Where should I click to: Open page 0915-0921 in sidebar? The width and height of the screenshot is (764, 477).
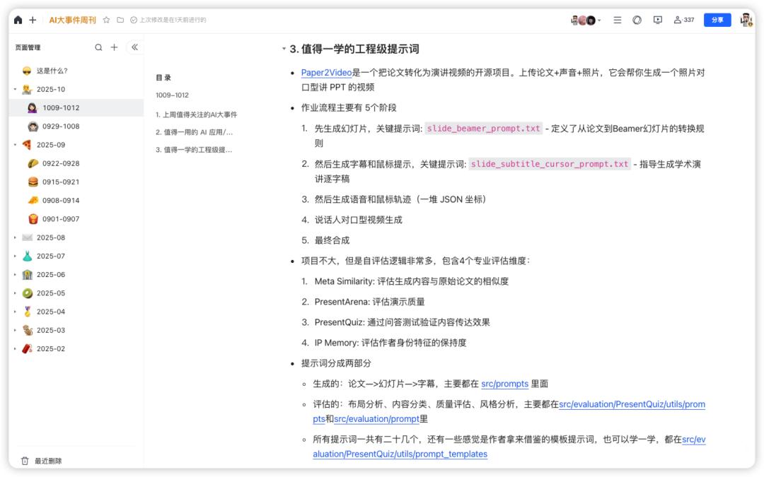pos(61,182)
